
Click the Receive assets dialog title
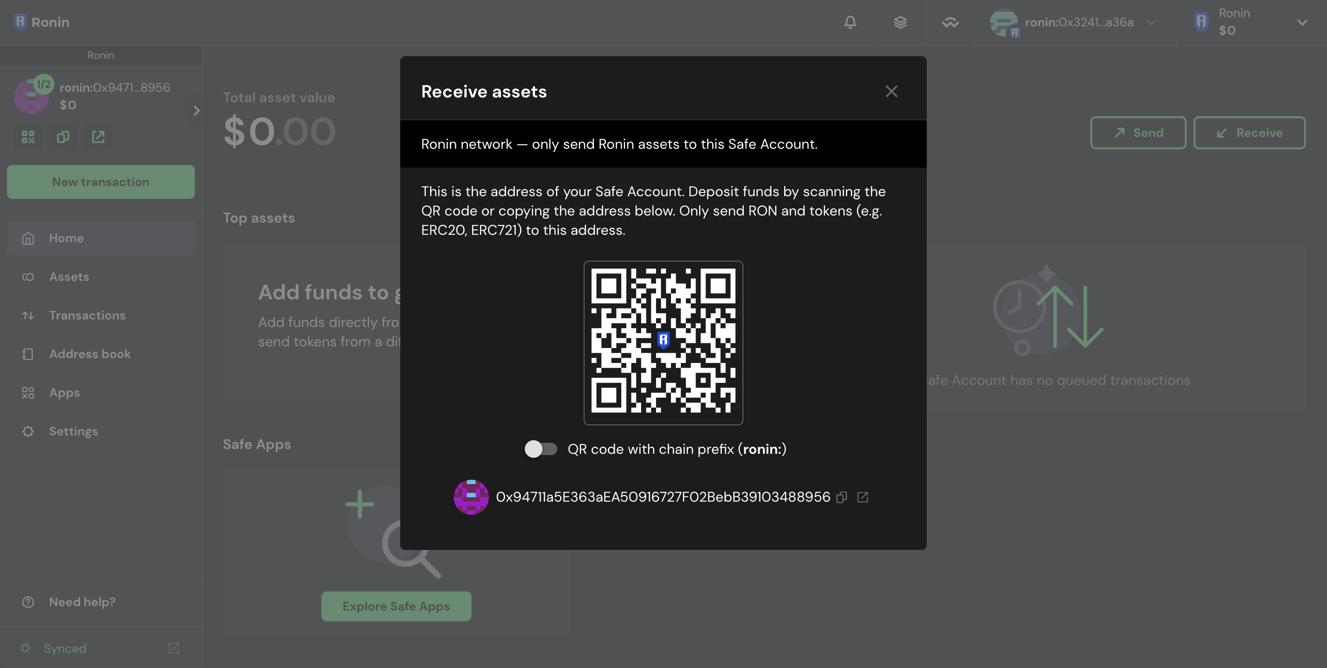[x=484, y=92]
